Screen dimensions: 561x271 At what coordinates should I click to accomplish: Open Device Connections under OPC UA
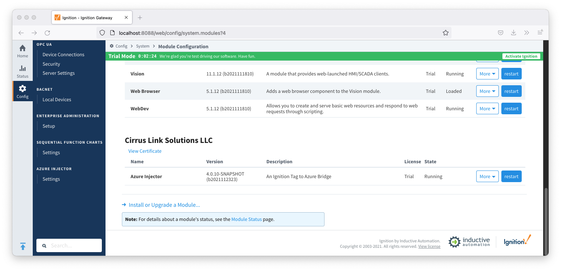63,54
